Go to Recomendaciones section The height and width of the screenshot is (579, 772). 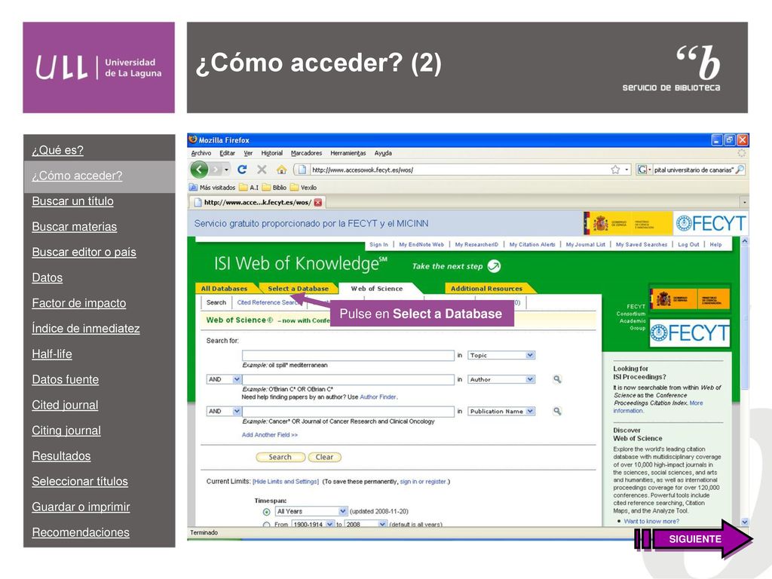81,532
